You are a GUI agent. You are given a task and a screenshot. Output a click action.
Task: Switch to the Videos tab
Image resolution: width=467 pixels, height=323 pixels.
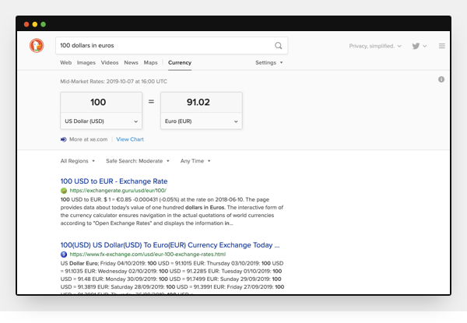click(110, 62)
